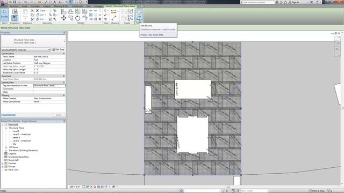Click the Cut to Clipboard scissors icon
This screenshot has height=193, width=344.
click(x=32, y=11)
